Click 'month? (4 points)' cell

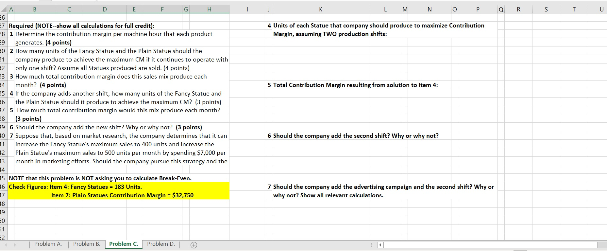41,85
